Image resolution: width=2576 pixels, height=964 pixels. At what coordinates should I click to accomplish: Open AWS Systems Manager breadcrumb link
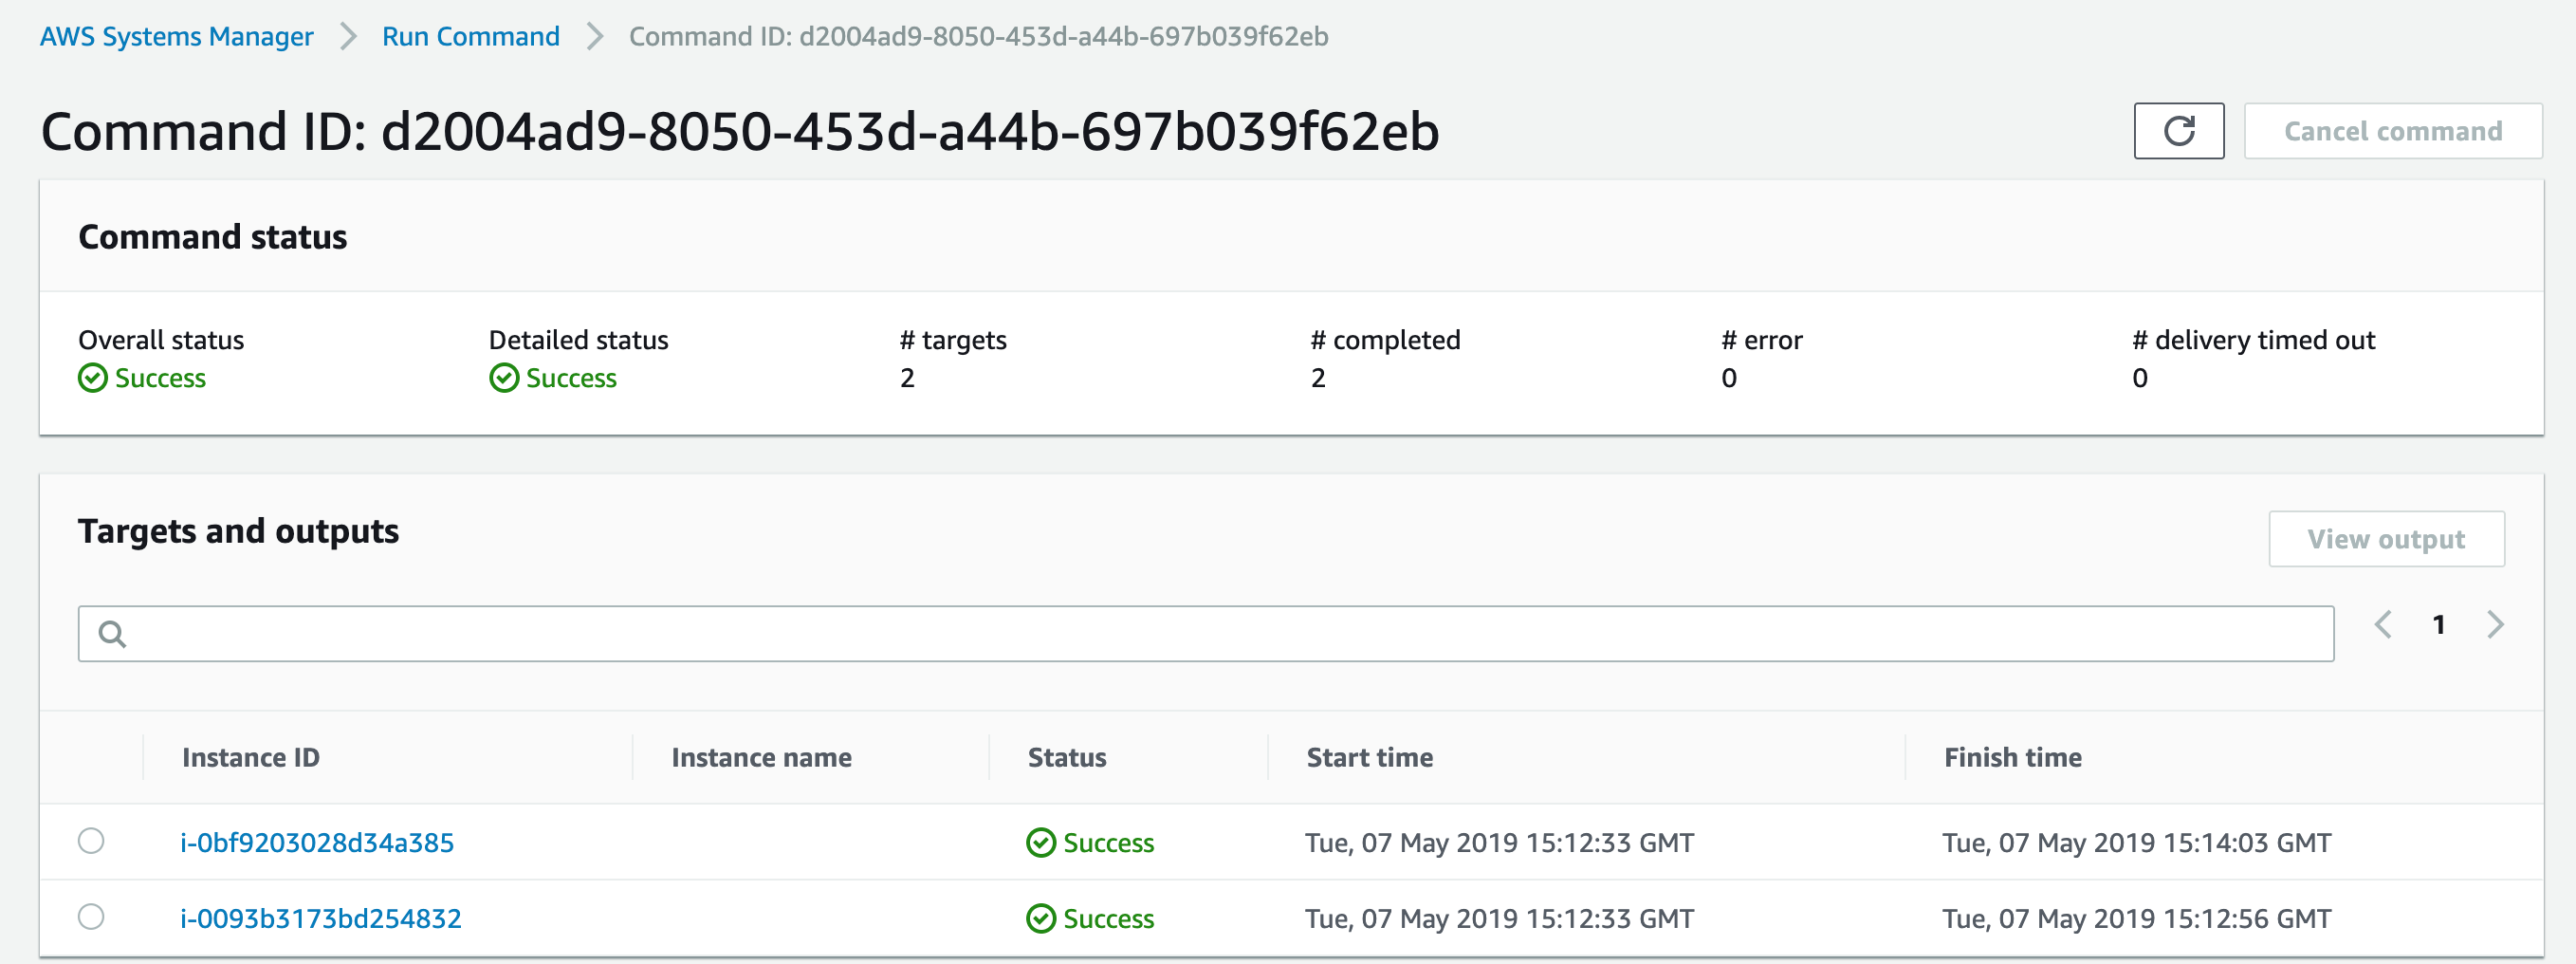coord(176,37)
